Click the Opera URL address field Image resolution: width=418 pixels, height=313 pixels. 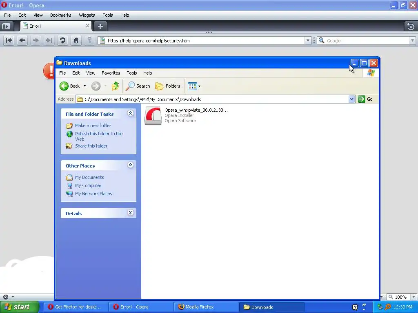coord(205,41)
